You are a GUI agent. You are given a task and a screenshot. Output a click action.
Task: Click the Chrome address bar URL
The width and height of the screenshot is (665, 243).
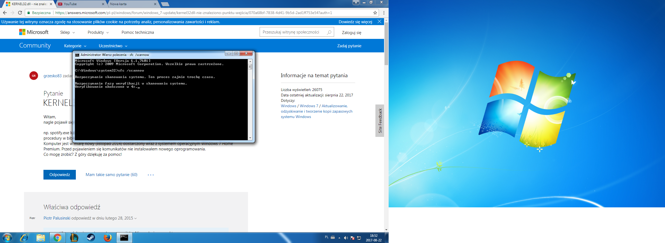pos(194,13)
